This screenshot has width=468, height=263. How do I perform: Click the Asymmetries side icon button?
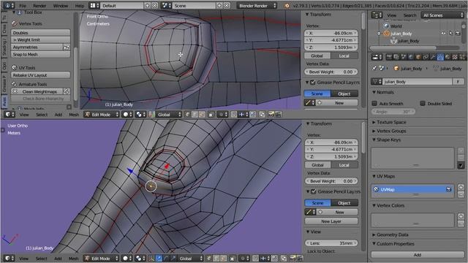(67, 47)
